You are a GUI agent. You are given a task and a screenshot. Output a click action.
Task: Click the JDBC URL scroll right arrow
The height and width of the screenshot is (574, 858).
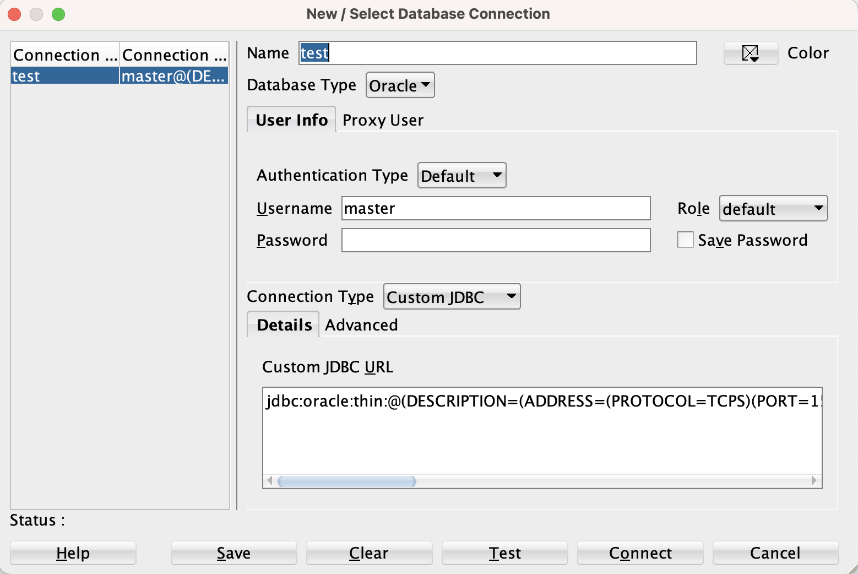tap(814, 480)
